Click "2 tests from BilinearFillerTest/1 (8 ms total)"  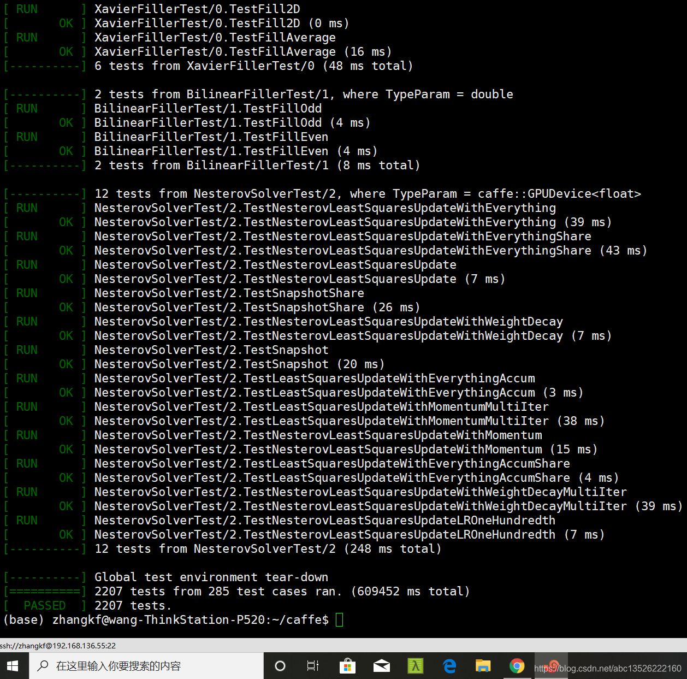coord(257,166)
